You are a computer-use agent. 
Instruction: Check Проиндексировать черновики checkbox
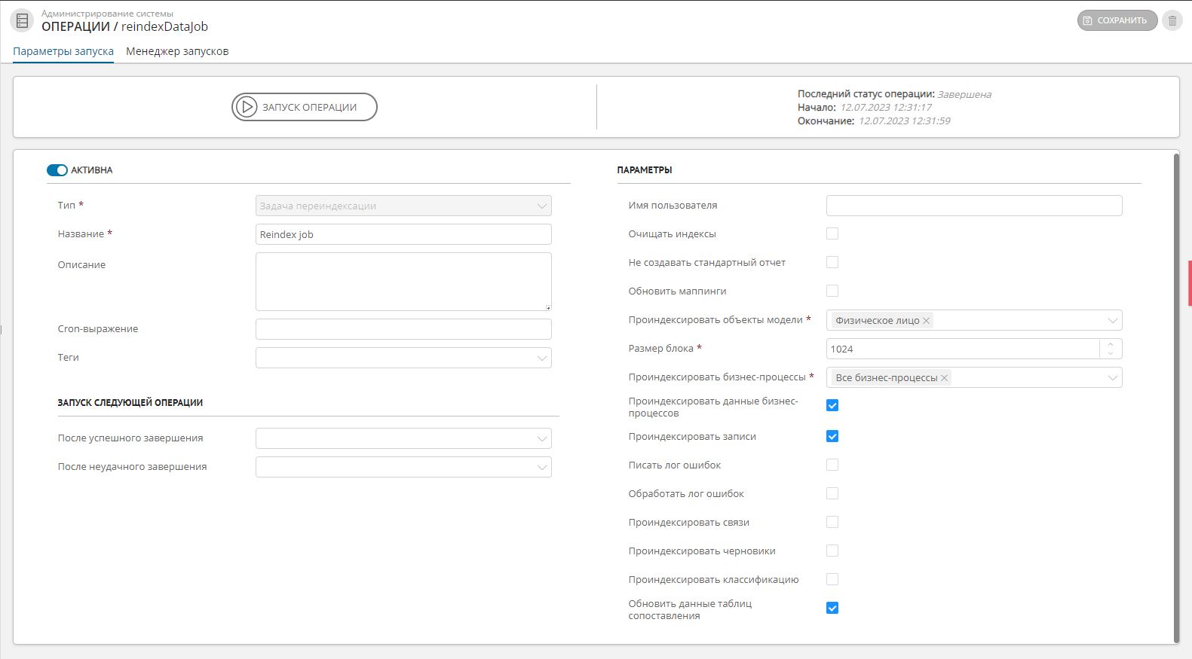tap(832, 551)
